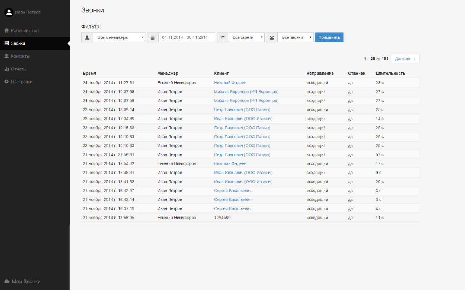Screen dimensions: 465x290
Task: Click Евгений Никифоров in the 19:54:02 row
Action: [x=177, y=163]
